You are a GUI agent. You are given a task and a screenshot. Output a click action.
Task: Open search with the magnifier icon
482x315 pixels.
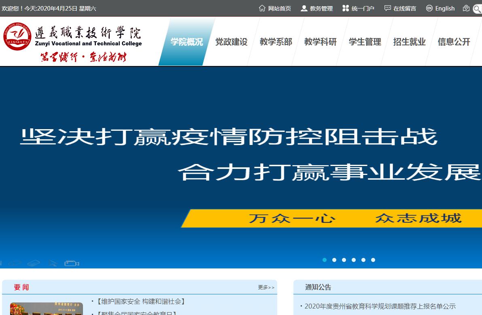[x=478, y=9]
